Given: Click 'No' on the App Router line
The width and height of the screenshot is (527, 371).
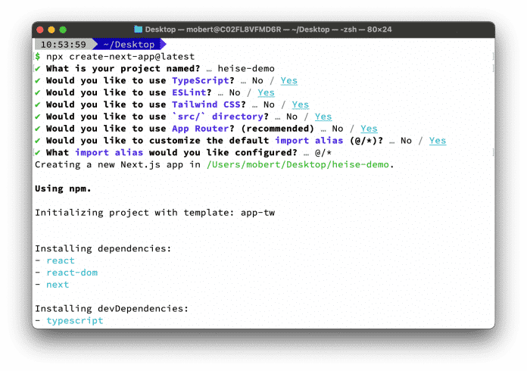Looking at the screenshot, I should pos(338,129).
